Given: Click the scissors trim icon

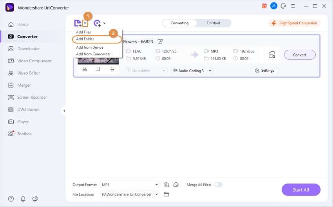Looking at the screenshot, I should click(85, 69).
